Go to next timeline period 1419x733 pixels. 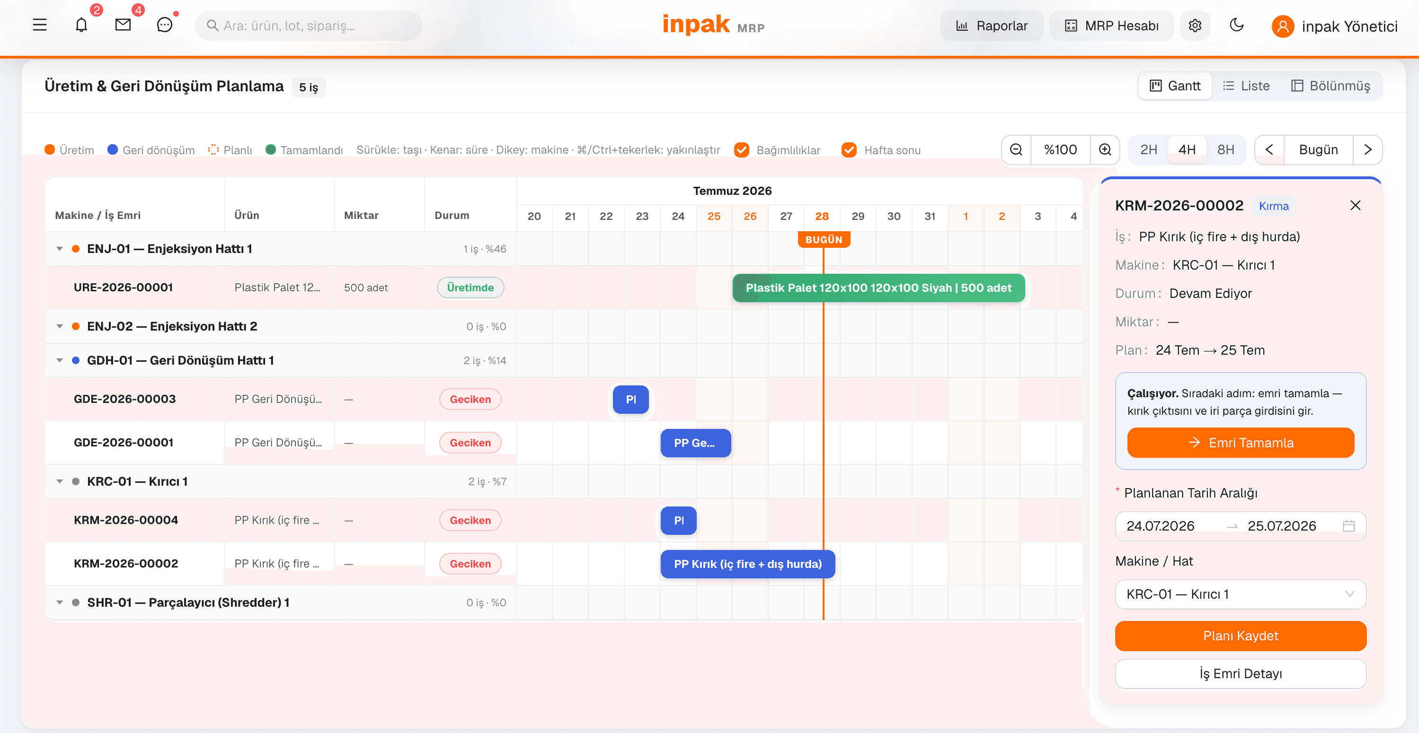click(1367, 150)
